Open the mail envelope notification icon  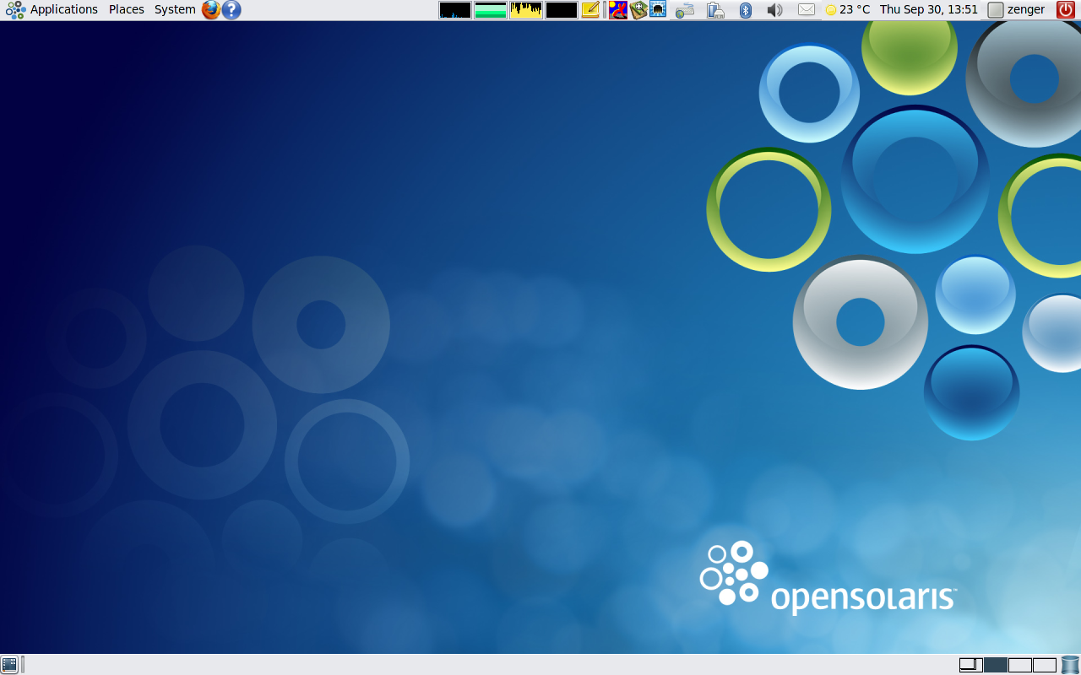coord(807,10)
